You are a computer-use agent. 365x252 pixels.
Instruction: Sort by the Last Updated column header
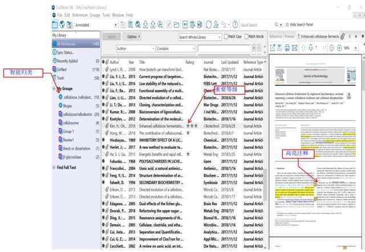229,62
